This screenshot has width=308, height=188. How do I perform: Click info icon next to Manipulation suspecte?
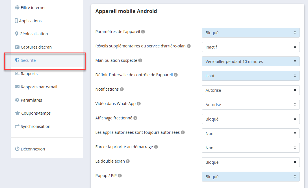coord(140,60)
